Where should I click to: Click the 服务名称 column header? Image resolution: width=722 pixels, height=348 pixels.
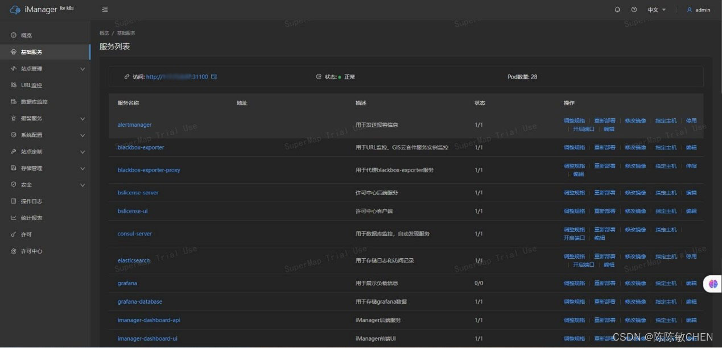(129, 103)
